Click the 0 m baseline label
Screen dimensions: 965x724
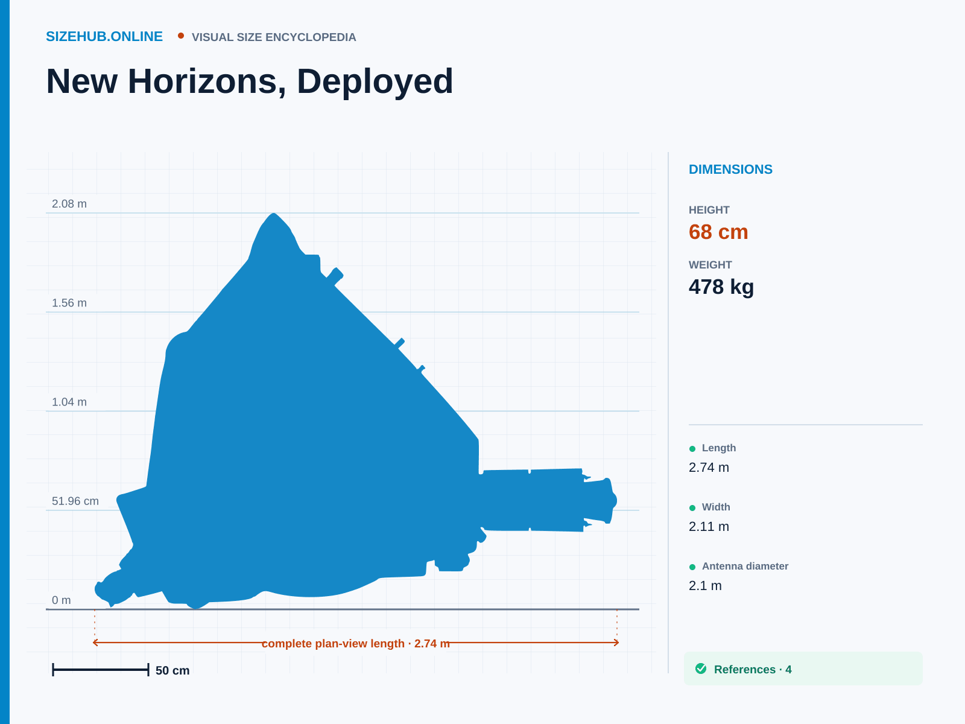coord(62,600)
